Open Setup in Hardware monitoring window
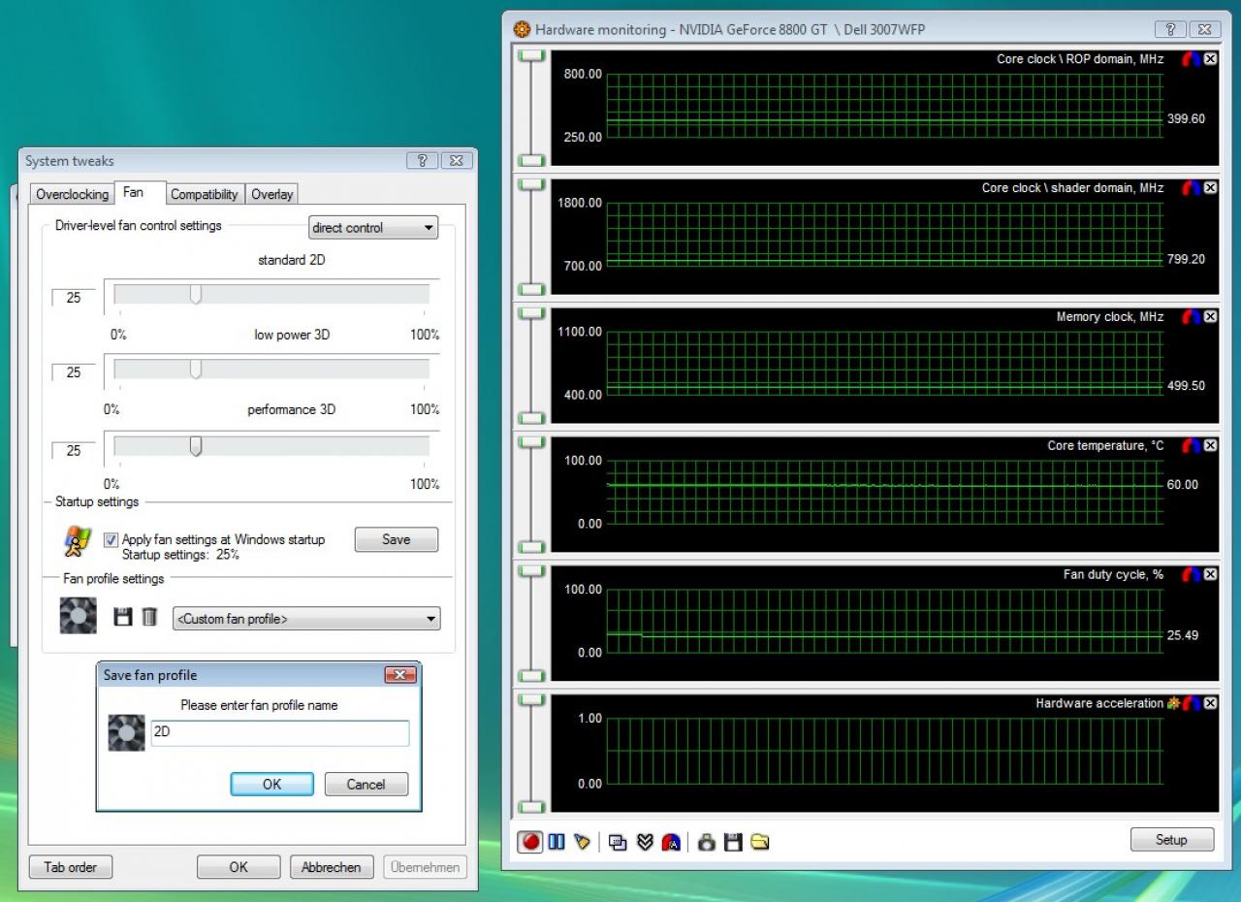1241x902 pixels. point(1171,840)
